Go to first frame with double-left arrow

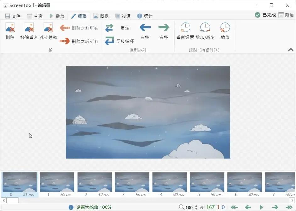click(234, 207)
